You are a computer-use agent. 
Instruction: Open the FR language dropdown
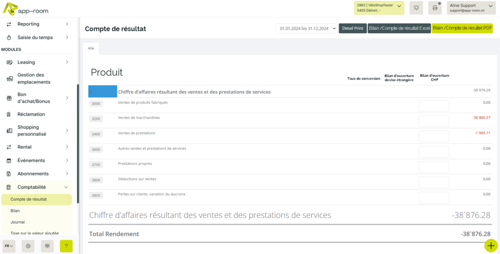[9, 246]
